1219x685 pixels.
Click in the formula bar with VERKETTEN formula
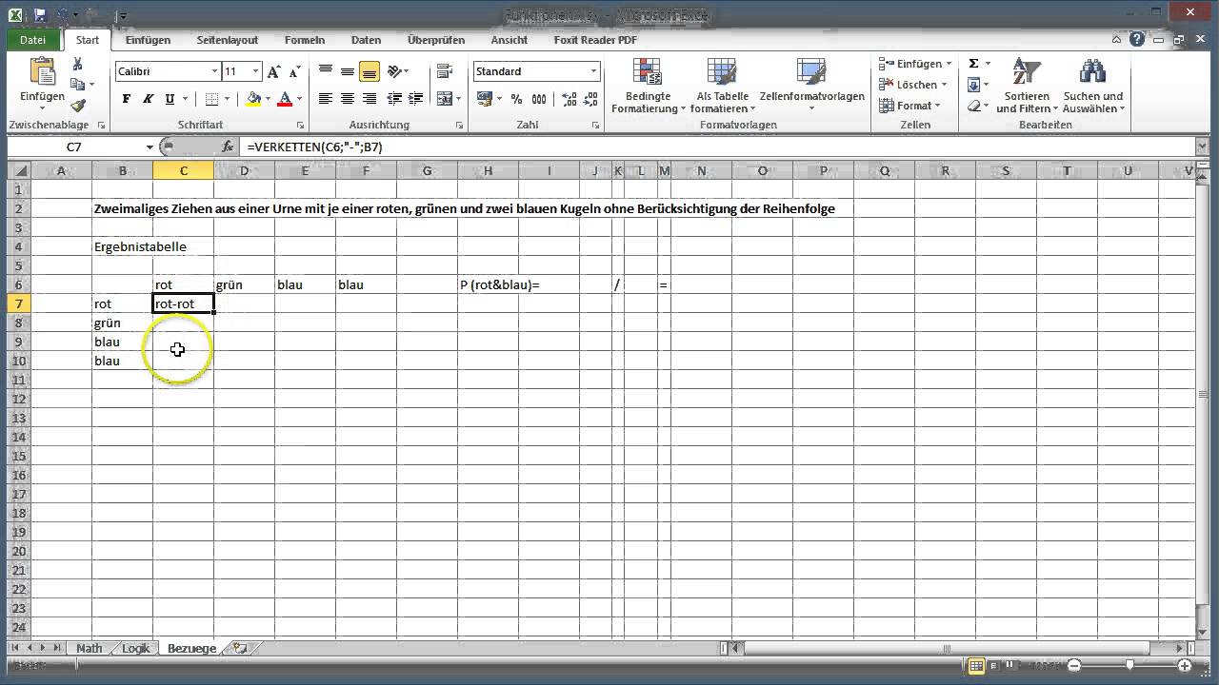[719, 147]
